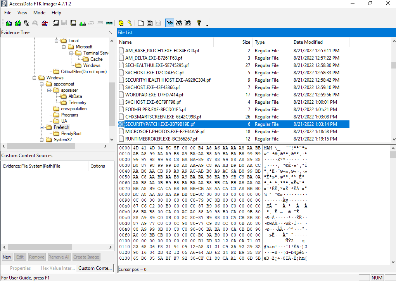The image size is (396, 281).
Task: Select the encapsulation folder in tree
Action: pos(74,109)
